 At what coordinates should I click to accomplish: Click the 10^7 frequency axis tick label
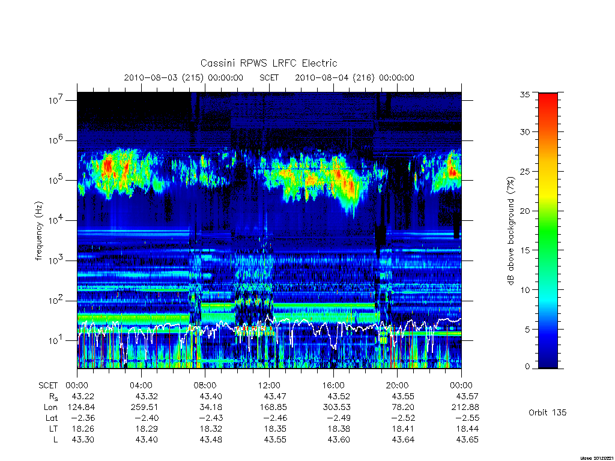click(x=56, y=100)
